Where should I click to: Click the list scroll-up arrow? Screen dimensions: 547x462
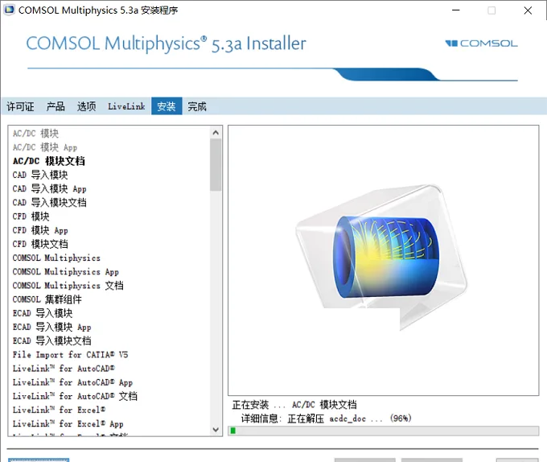[216, 133]
